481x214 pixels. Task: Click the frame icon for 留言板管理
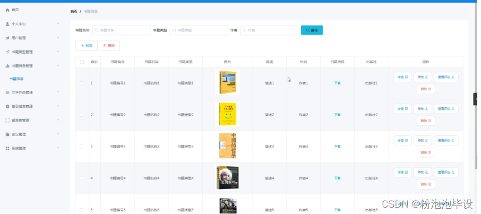coord(7,121)
